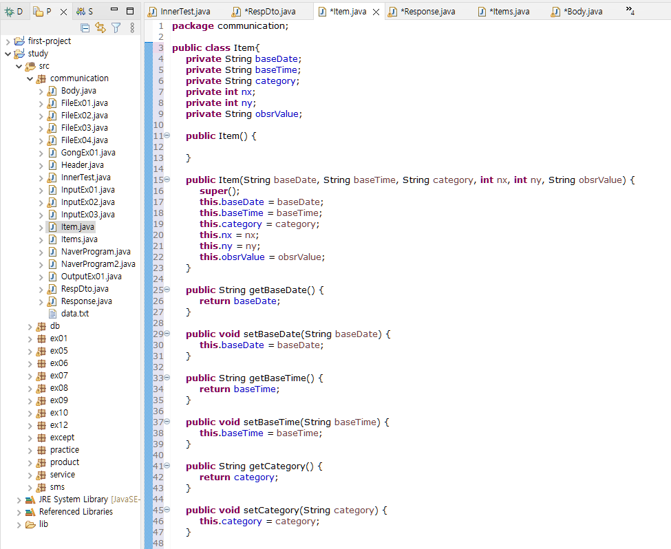The height and width of the screenshot is (549, 671).
Task: Select OutputEx01.java in the tree
Action: (91, 277)
